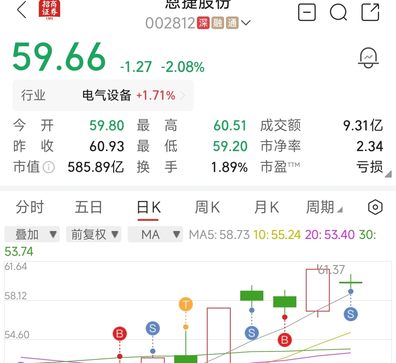Tap the market value info icon
The width and height of the screenshot is (396, 363).
click(49, 167)
